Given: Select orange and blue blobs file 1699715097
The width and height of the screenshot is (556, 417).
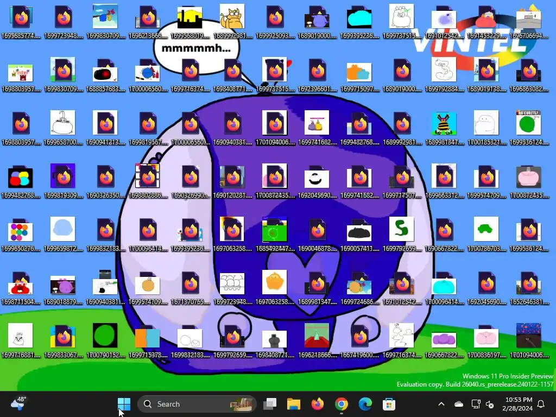Looking at the screenshot, I should (359, 74).
